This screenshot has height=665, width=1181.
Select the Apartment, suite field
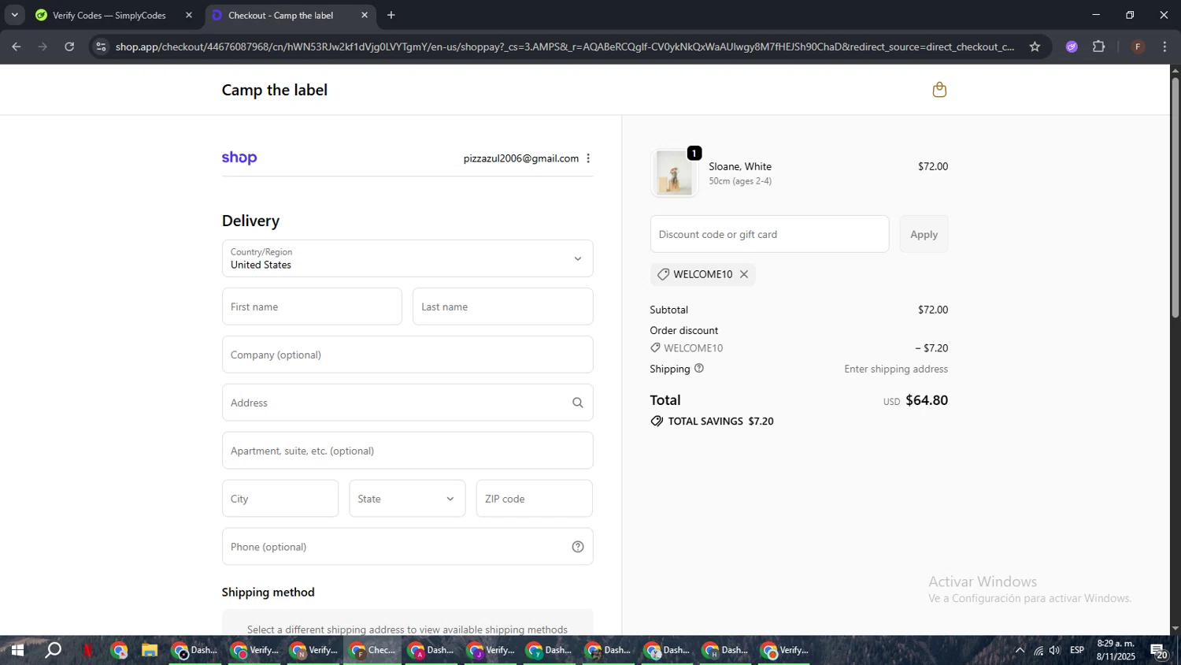pyautogui.click(x=407, y=451)
